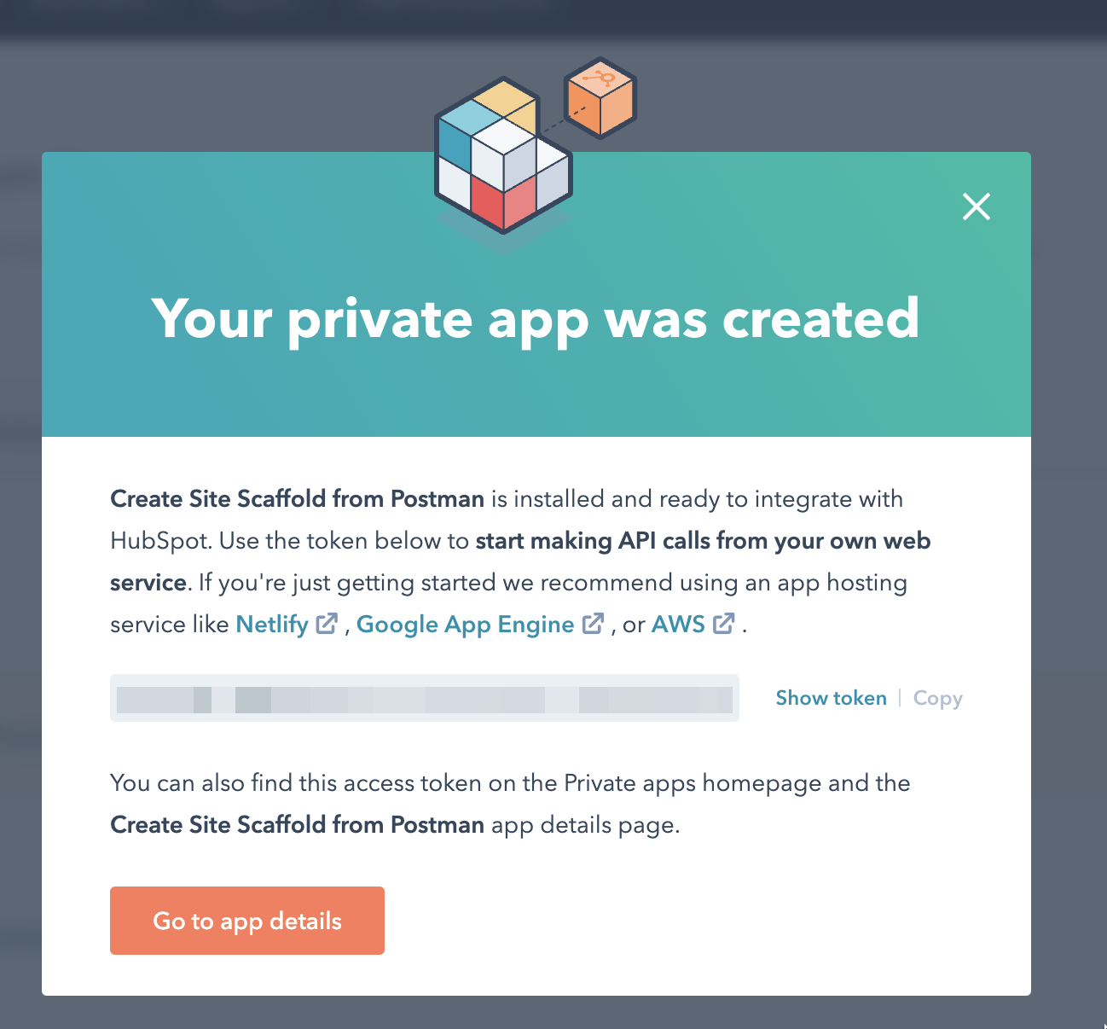Viewport: 1107px width, 1029px height.
Task: Click the external link icon beside Netlify
Action: (x=327, y=624)
